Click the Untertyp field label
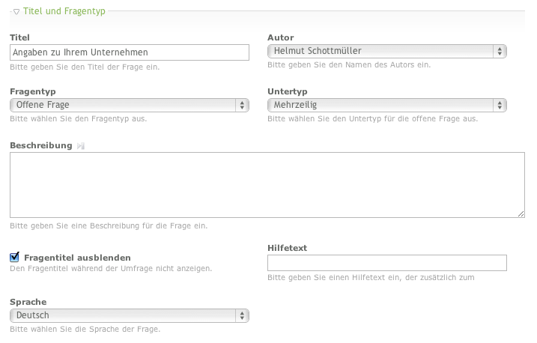Screen dimensions: 537x343 [287, 91]
